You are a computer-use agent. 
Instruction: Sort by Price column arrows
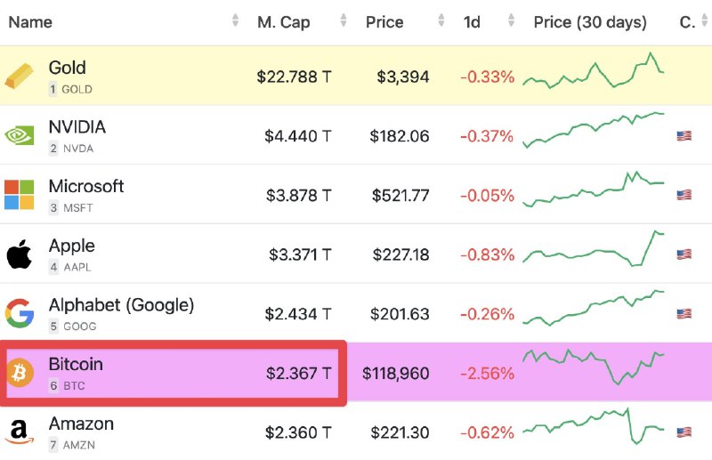point(441,20)
